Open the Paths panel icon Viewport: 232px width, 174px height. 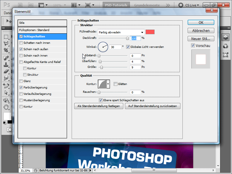226,55
